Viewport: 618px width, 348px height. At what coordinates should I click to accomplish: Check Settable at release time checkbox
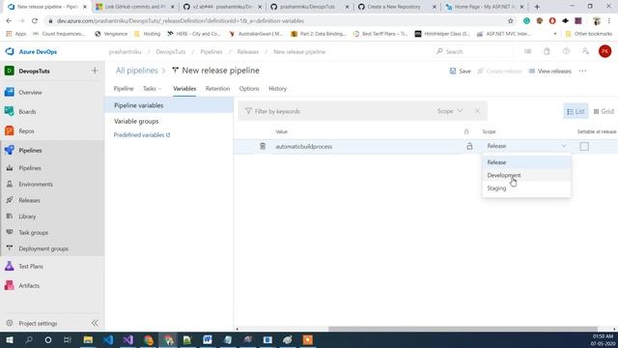pos(584,146)
